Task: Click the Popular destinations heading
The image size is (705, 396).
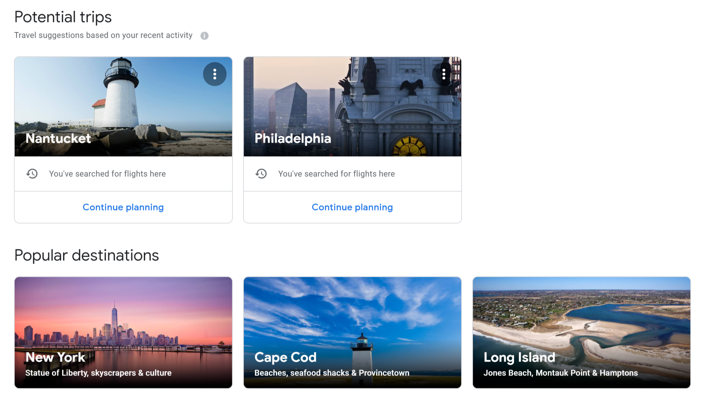Action: click(x=86, y=255)
